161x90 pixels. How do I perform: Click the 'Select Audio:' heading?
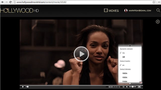coord(125,61)
